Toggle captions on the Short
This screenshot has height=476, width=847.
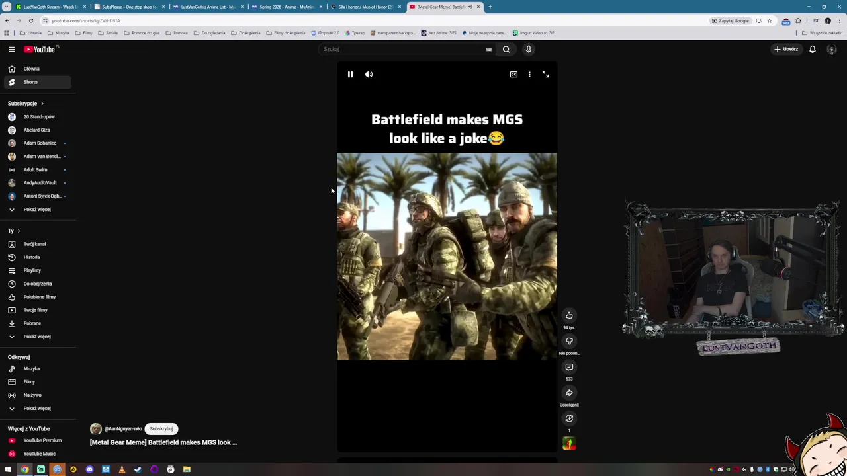tap(513, 75)
